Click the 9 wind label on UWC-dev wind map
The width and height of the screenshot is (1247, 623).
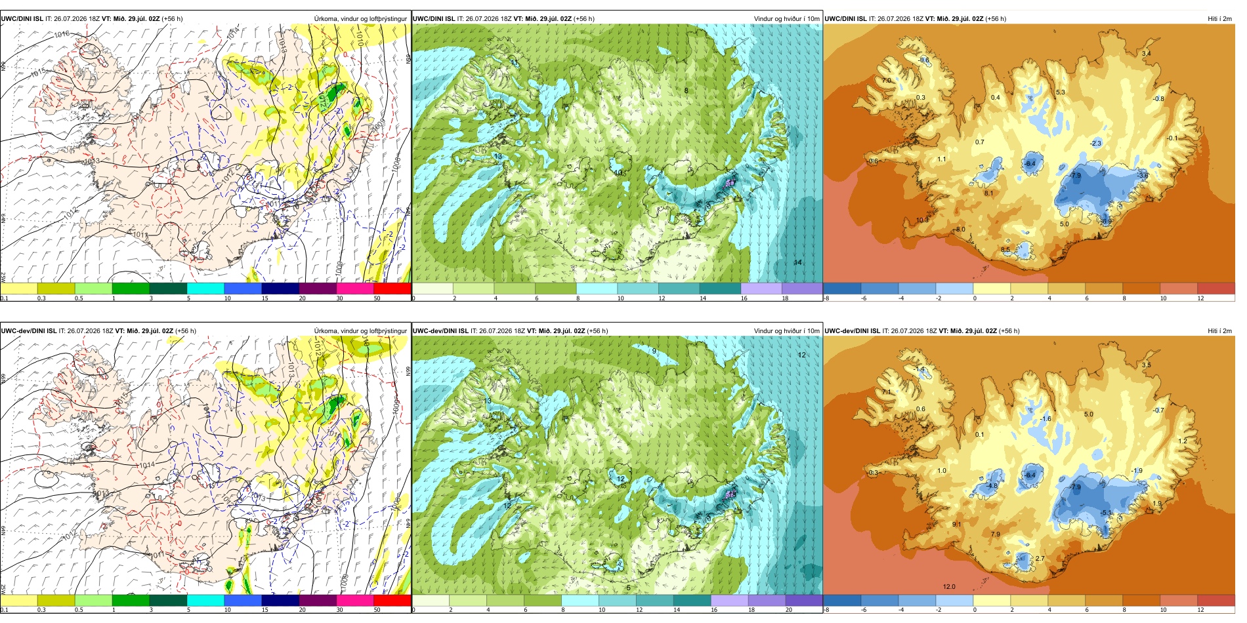654,352
